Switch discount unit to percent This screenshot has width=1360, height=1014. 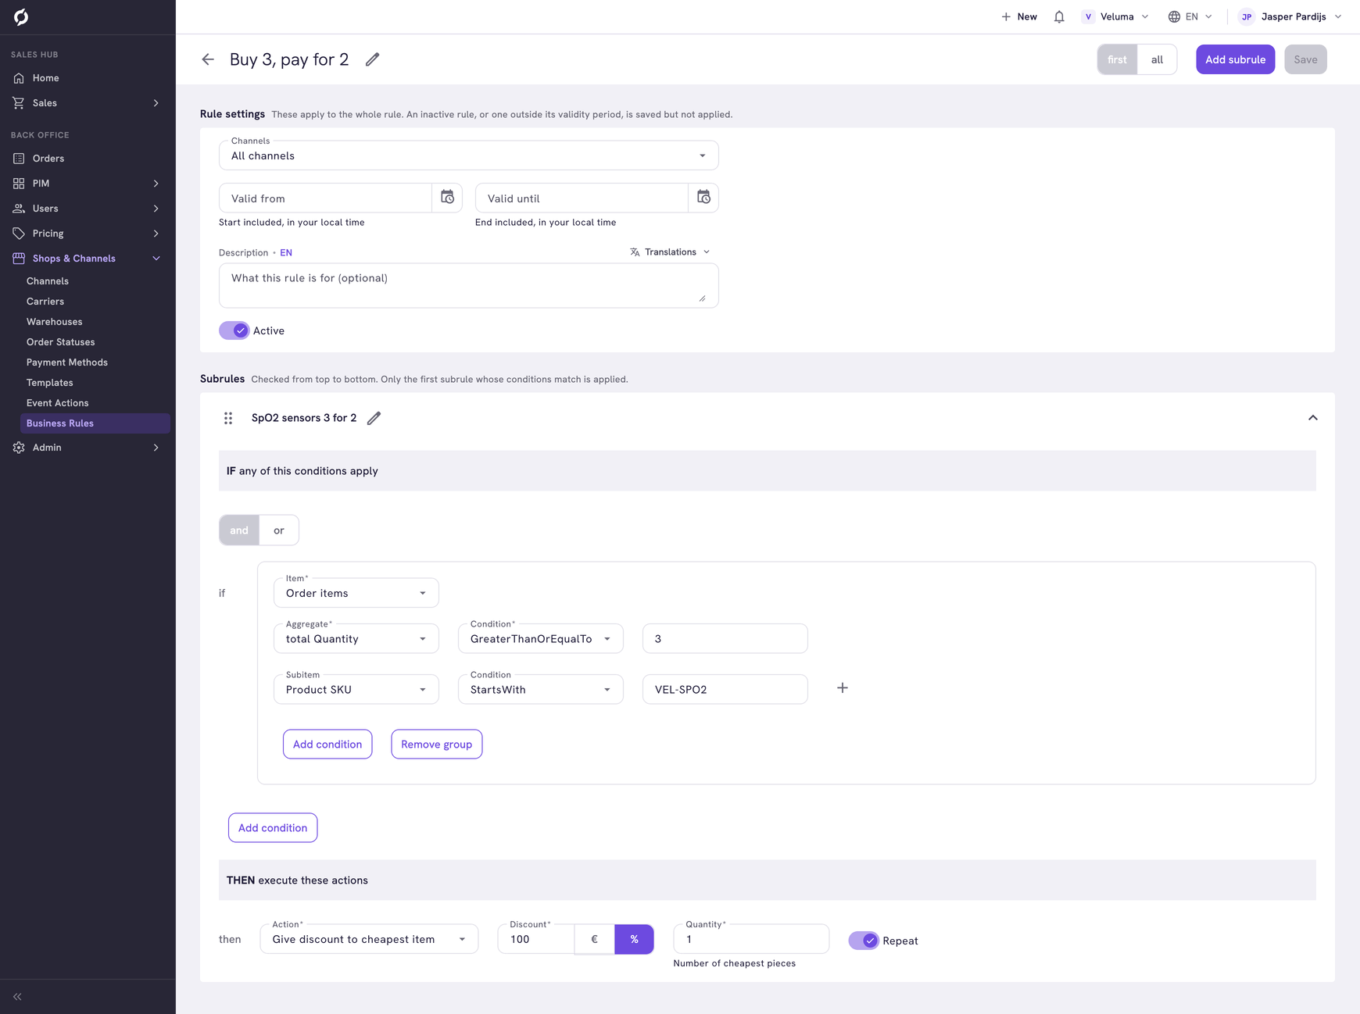[634, 939]
